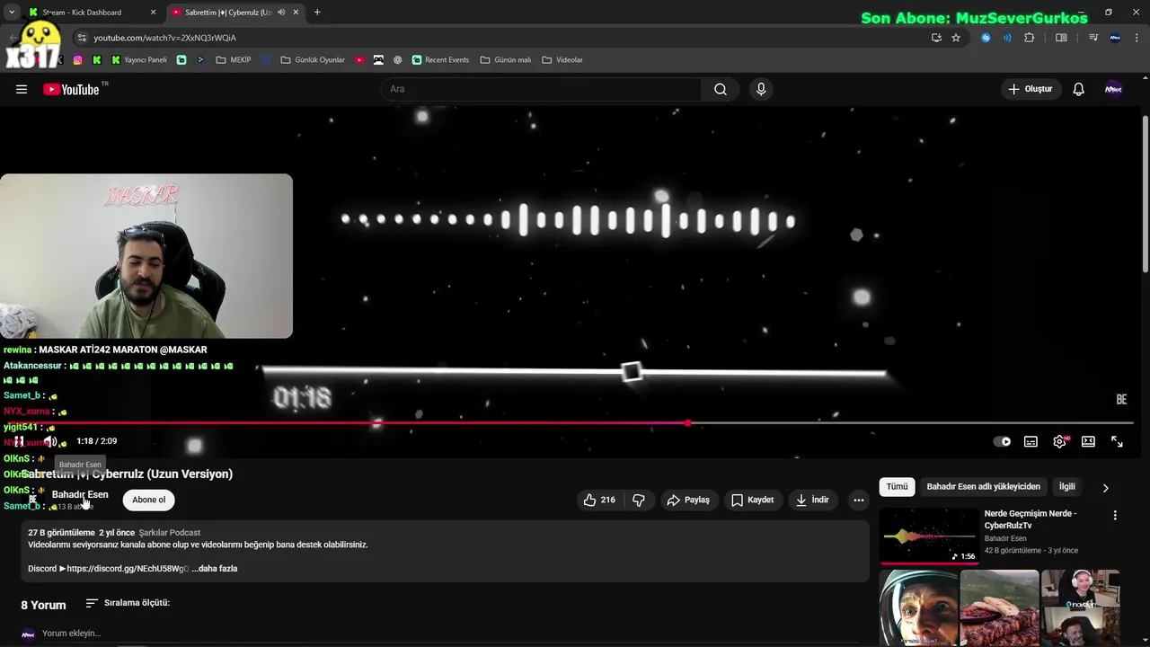Open Videolar bookmarks folder
This screenshot has height=647, width=1150.
(x=562, y=60)
